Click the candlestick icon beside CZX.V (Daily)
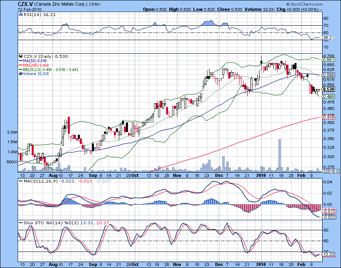 click(x=21, y=56)
